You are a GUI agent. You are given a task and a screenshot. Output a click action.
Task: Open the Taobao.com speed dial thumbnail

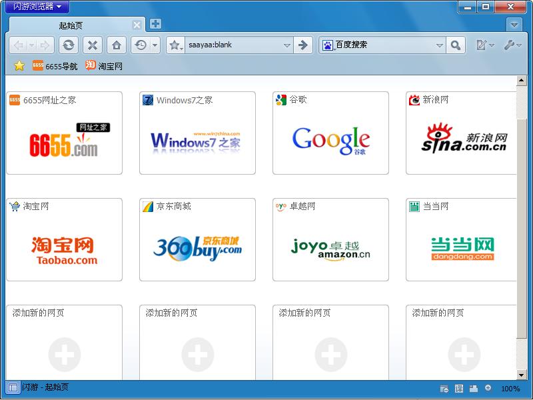tap(64, 239)
